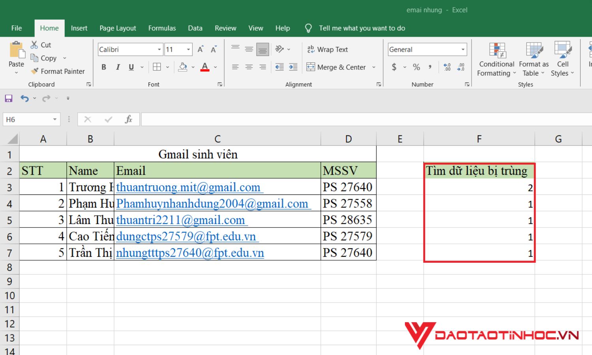The image size is (592, 355).
Task: Switch to the Insert tab
Action: coord(79,28)
